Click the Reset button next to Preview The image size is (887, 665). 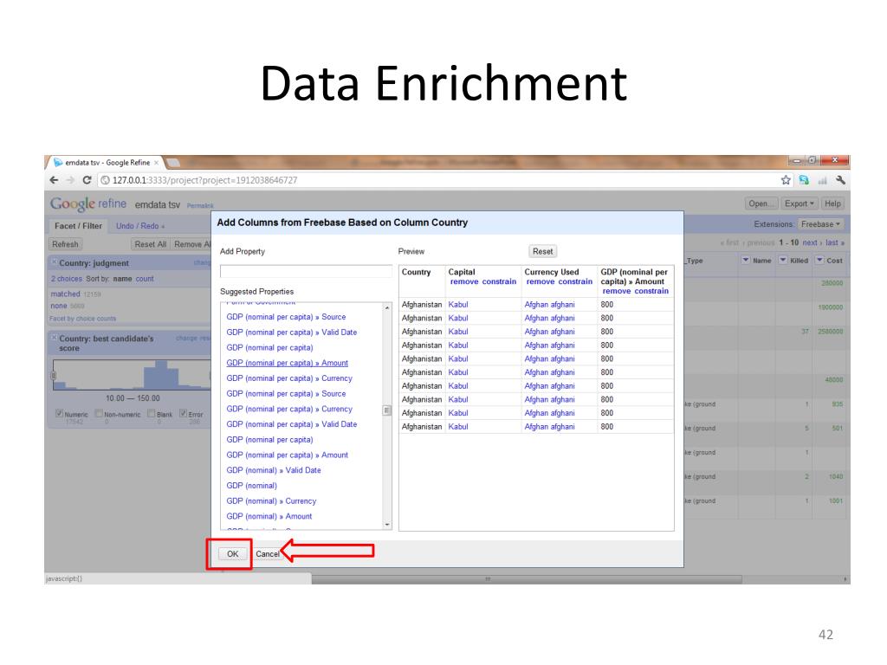[x=542, y=251]
